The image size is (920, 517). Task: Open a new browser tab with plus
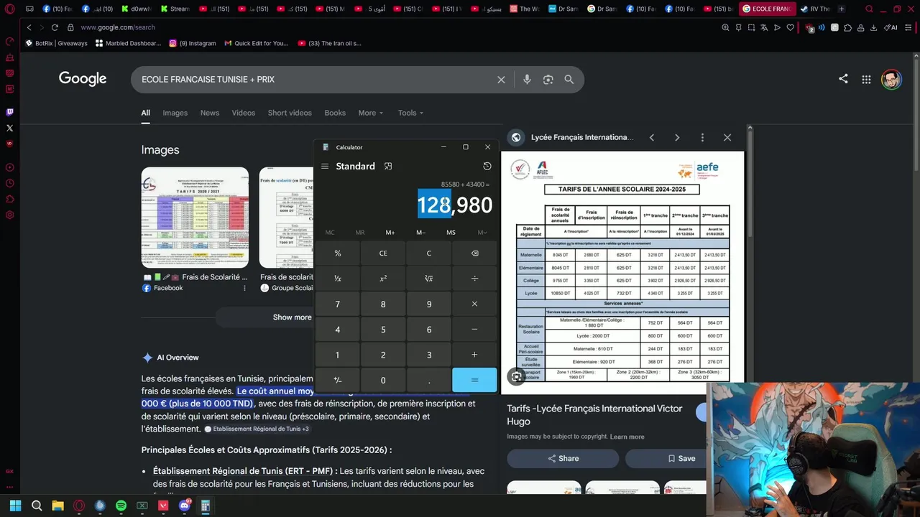(x=842, y=9)
